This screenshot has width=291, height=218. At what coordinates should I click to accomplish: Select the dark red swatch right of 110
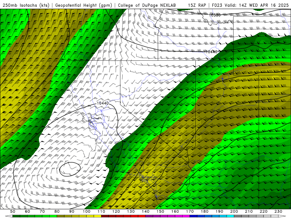click(x=105, y=216)
